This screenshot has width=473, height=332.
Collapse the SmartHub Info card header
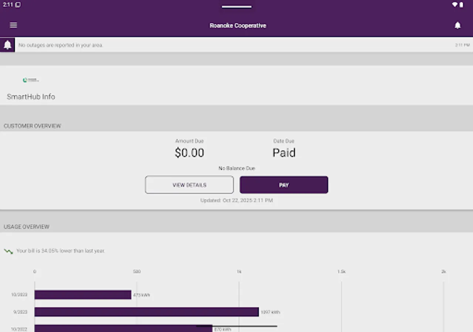pos(31,97)
